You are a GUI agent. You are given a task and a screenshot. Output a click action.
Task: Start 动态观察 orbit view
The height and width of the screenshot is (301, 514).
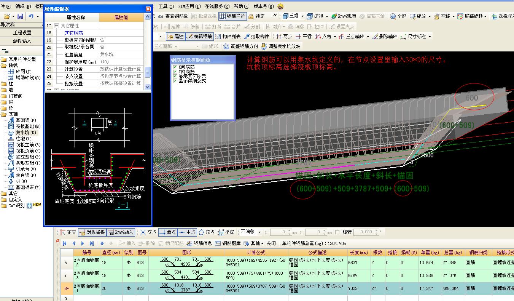tap(344, 16)
